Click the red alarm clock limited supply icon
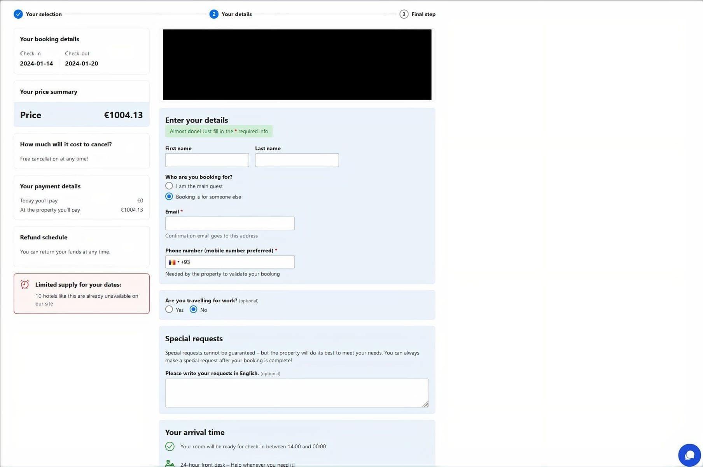 (x=24, y=284)
